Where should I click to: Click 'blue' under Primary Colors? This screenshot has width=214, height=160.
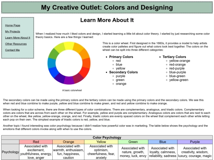(119, 64)
